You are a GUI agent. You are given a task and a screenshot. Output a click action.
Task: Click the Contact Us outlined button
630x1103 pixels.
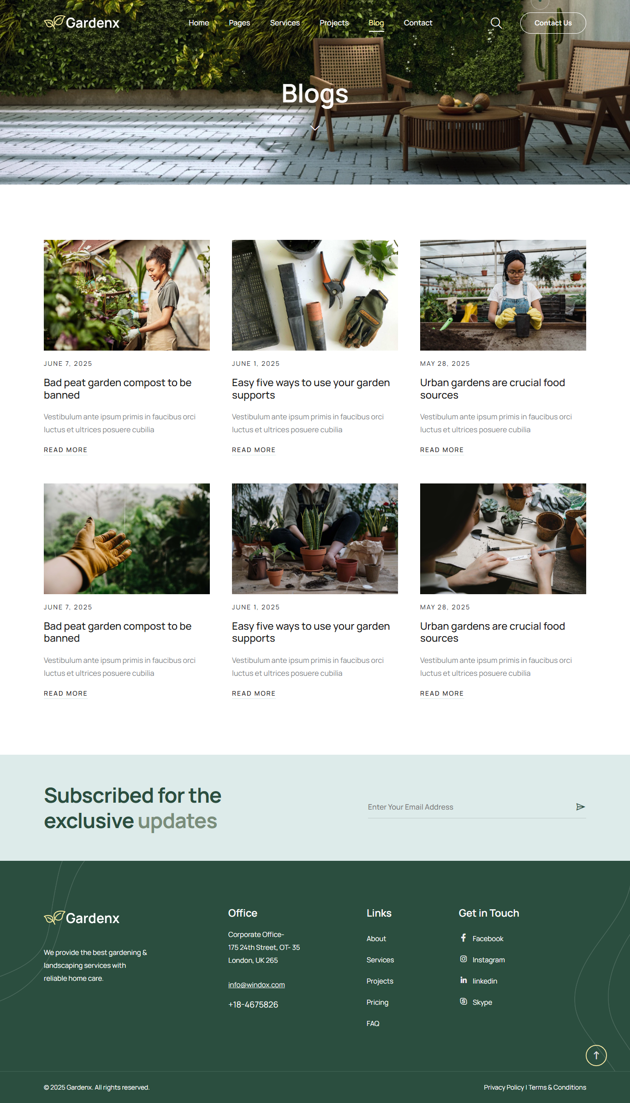tap(553, 23)
